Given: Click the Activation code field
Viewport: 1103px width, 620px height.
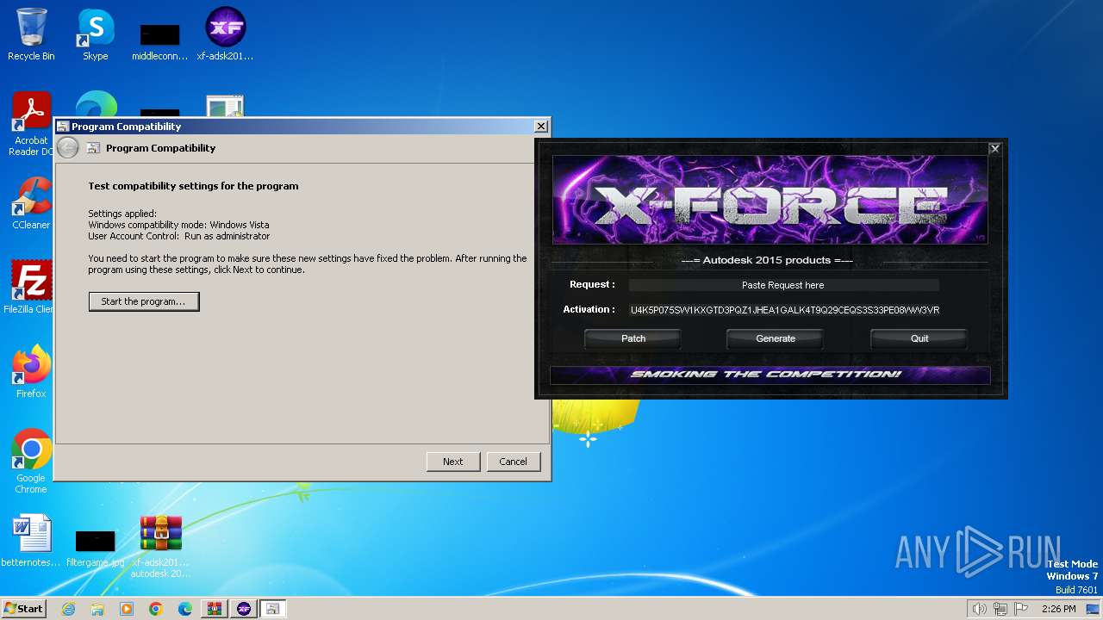Looking at the screenshot, I should click(x=784, y=310).
